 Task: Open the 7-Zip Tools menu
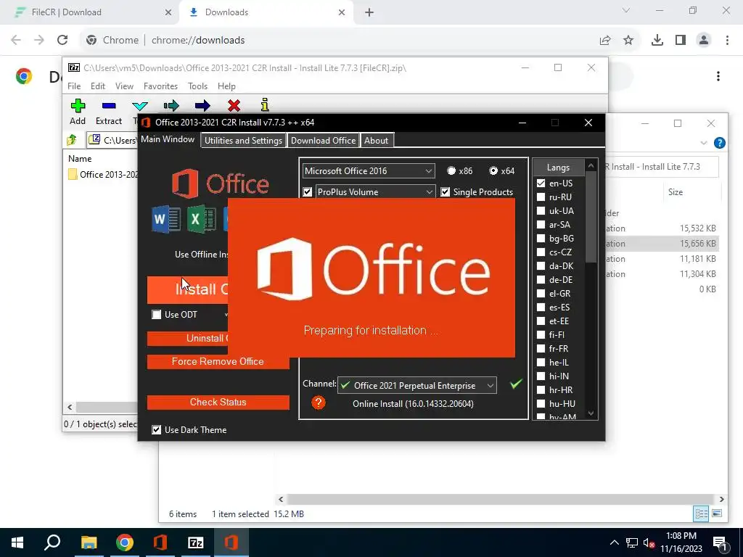(x=197, y=86)
